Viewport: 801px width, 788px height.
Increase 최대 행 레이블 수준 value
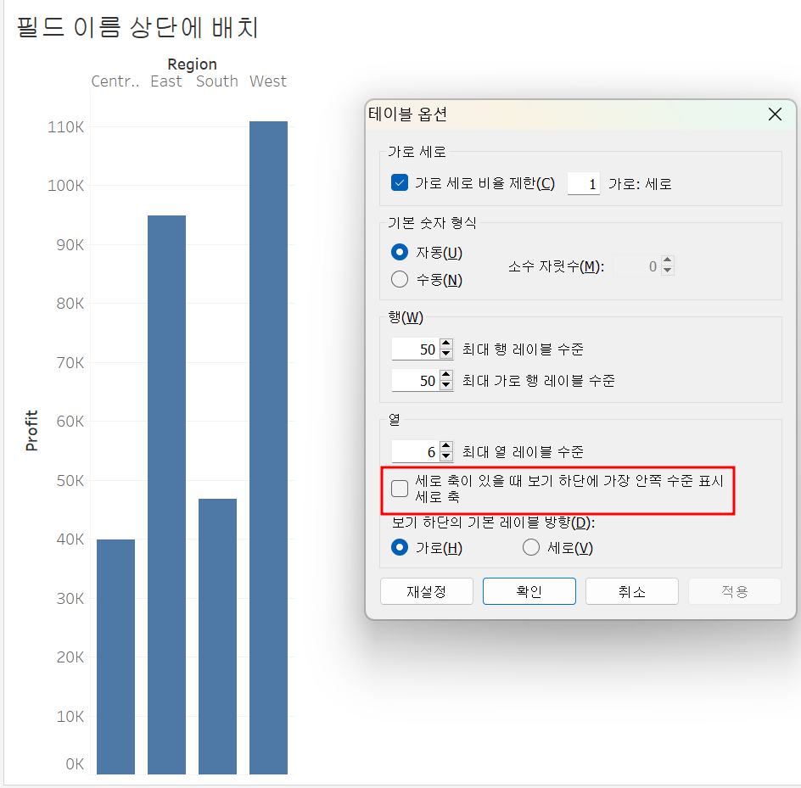click(446, 344)
